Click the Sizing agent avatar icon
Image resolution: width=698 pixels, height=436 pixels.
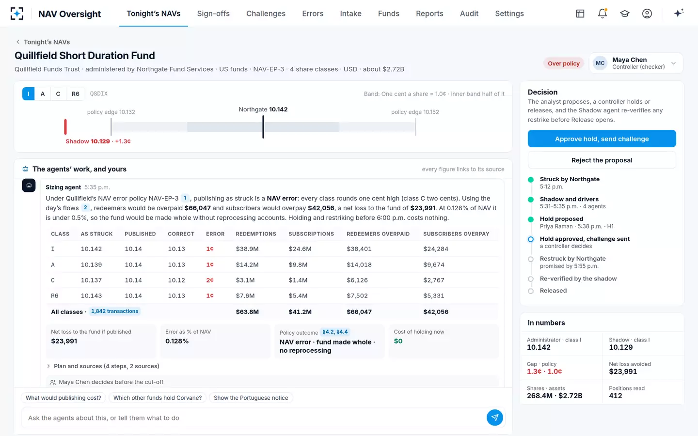pos(29,186)
